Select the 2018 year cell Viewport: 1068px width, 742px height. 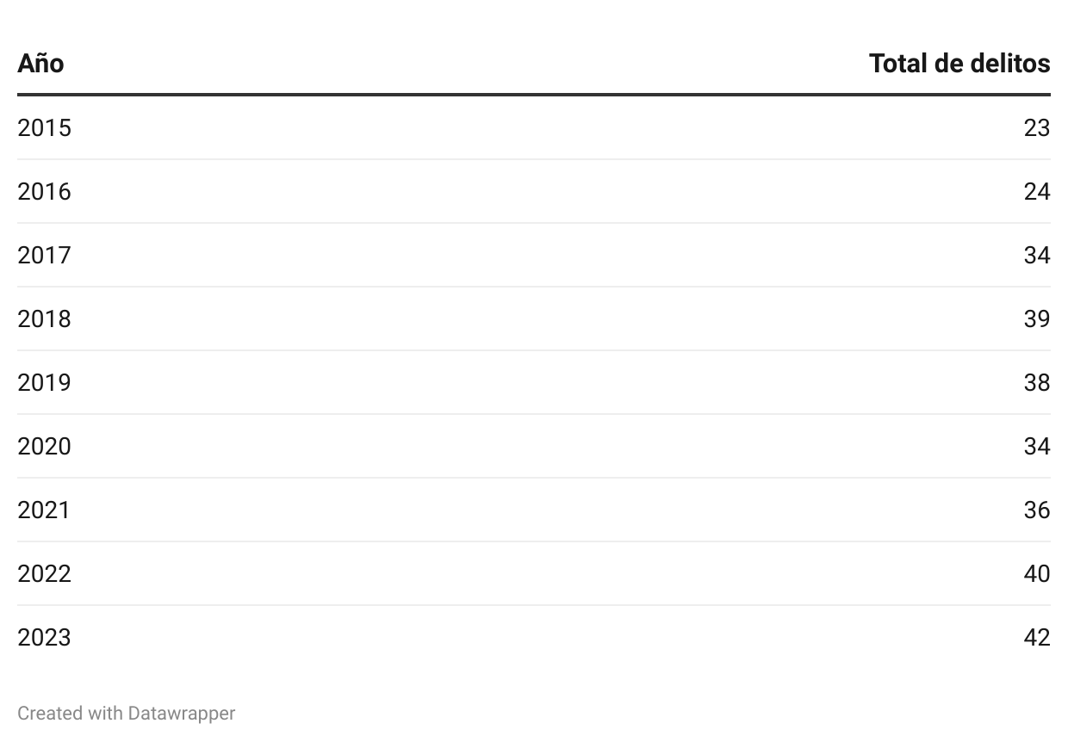(x=44, y=319)
